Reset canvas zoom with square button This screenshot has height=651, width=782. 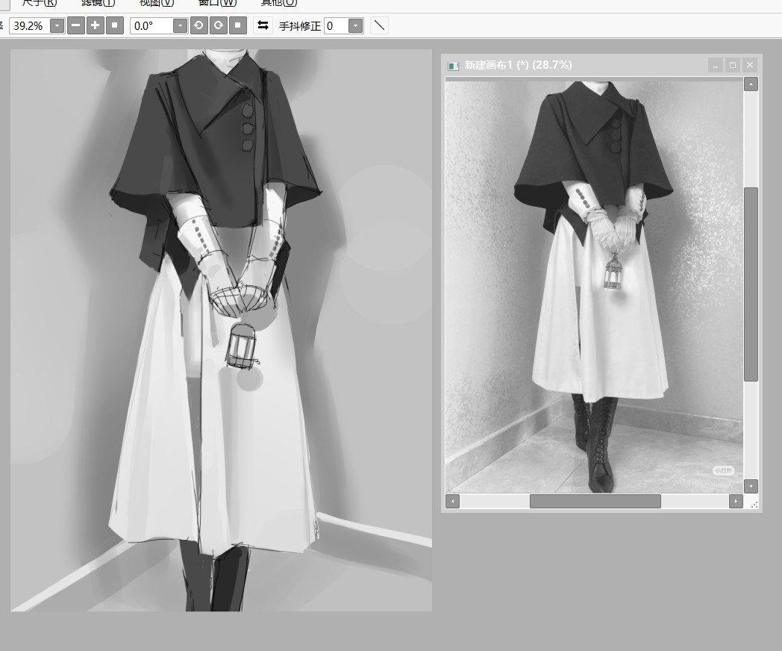[x=114, y=25]
